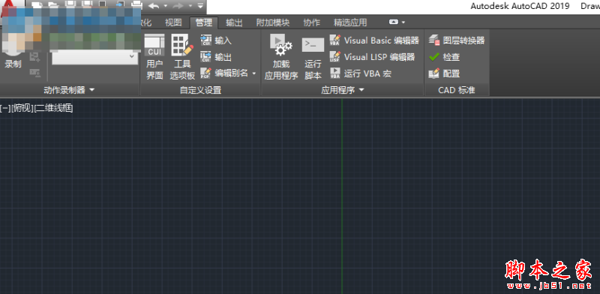This screenshot has width=600, height=294.
Task: Open the CUI 用户界面 customization button
Action: (x=154, y=57)
